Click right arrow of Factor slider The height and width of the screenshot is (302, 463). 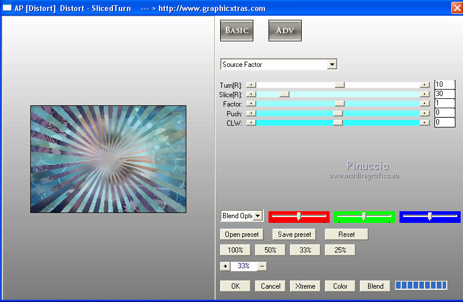(x=425, y=104)
